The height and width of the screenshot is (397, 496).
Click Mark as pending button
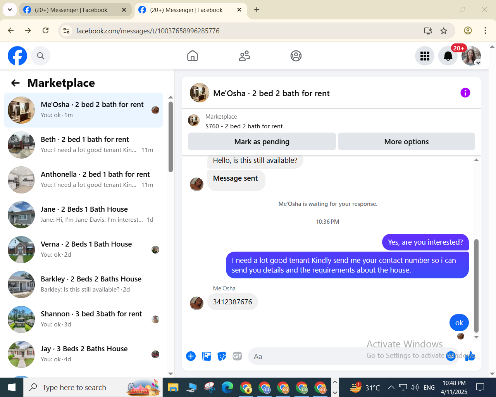pyautogui.click(x=262, y=142)
